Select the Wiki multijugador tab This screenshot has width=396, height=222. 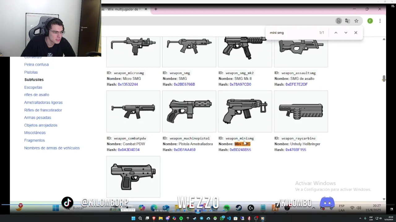click(x=124, y=9)
